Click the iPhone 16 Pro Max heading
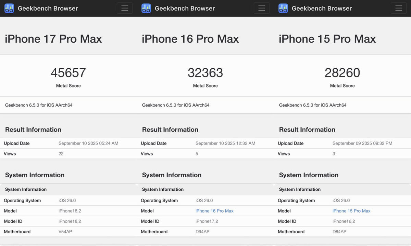The image size is (411, 246). point(190,39)
